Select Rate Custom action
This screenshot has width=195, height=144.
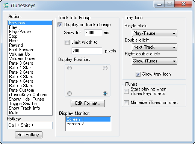pos(30,90)
